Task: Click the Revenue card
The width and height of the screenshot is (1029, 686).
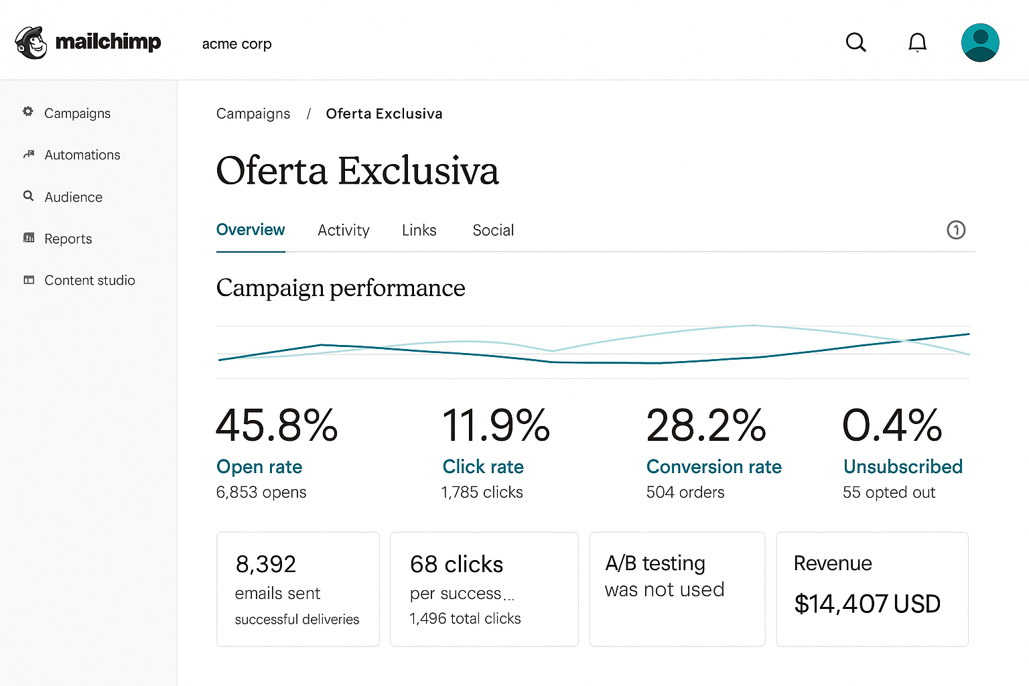Action: (872, 589)
